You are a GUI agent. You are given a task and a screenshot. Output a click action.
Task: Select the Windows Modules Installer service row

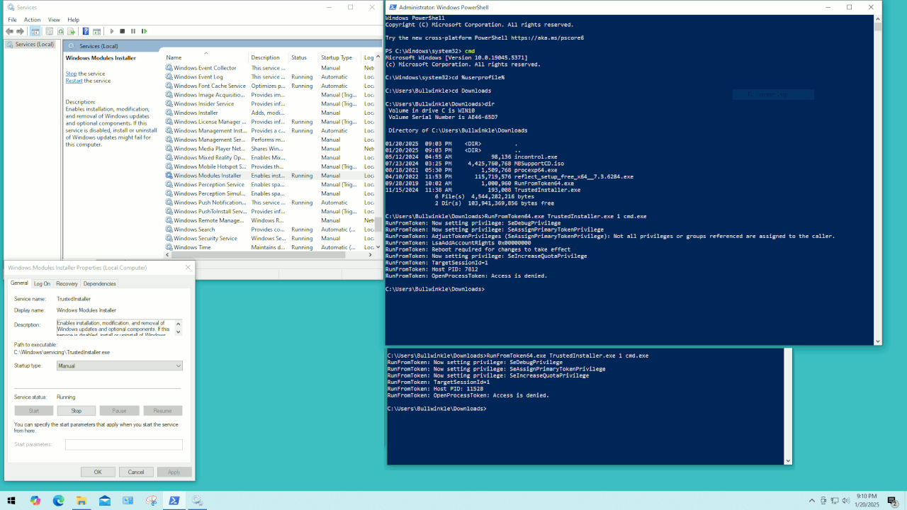coord(269,176)
